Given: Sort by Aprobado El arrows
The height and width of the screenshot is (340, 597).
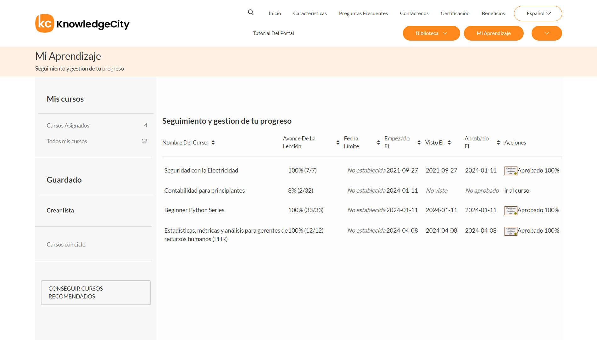Looking at the screenshot, I should (x=498, y=143).
